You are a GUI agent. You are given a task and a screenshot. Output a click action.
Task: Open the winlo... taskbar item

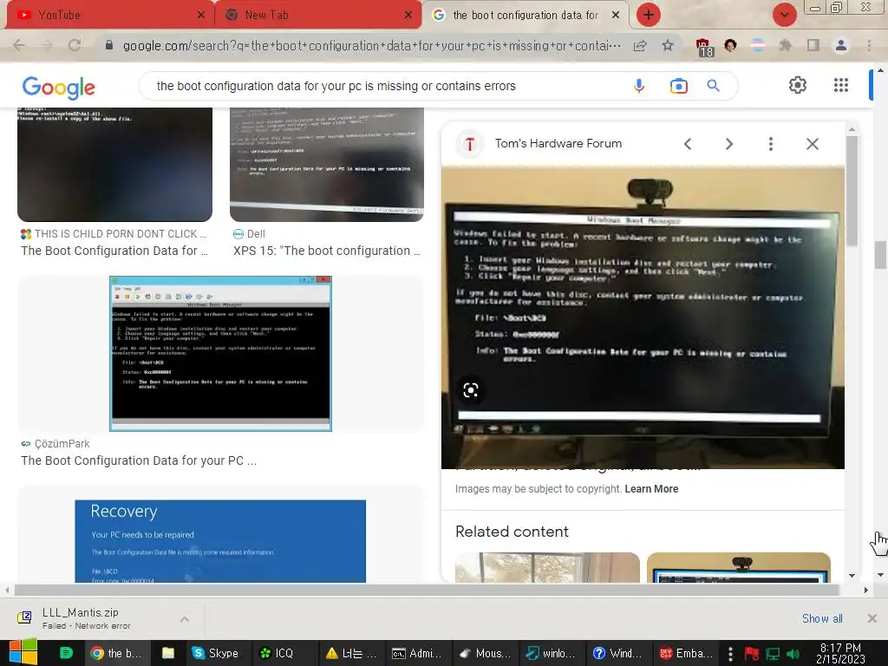551,653
